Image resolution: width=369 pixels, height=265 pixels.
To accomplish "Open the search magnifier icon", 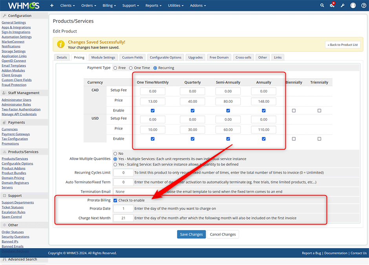I will (x=322, y=5).
